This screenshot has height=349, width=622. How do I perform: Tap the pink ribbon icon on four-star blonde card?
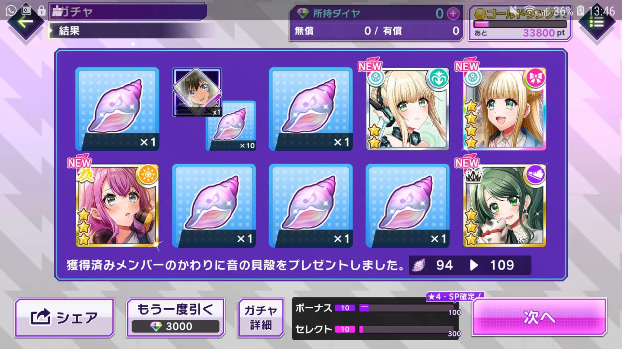[x=535, y=78]
